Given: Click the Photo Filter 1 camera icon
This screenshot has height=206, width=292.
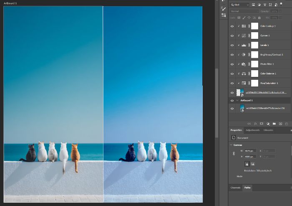Looking at the screenshot, I should pos(244,64).
